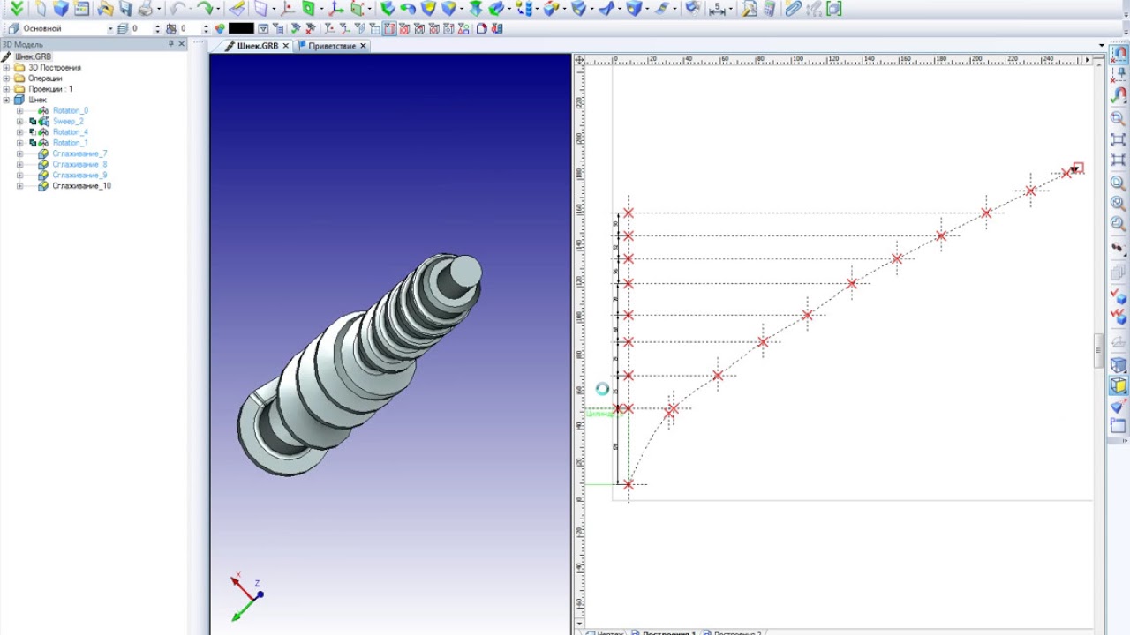Click the green double-chevron finish icon
The height and width of the screenshot is (635, 1130).
(x=17, y=9)
